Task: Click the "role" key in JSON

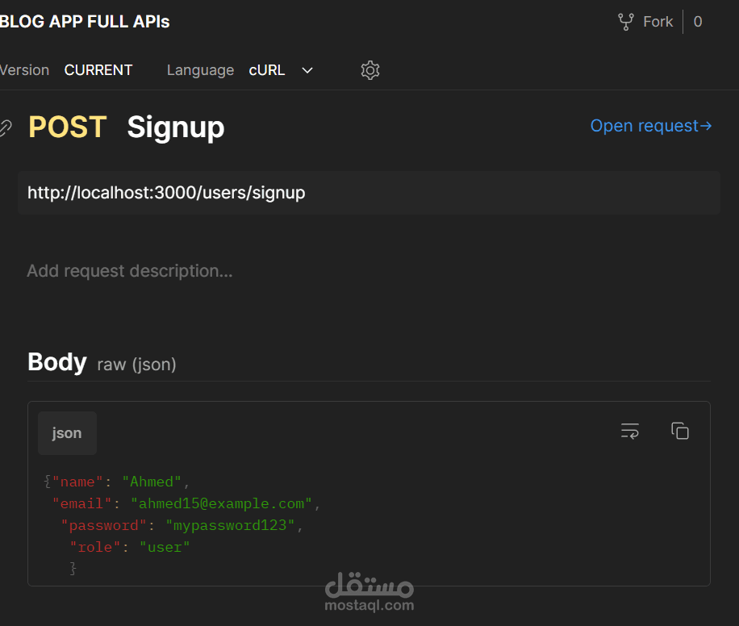Action: coord(95,547)
